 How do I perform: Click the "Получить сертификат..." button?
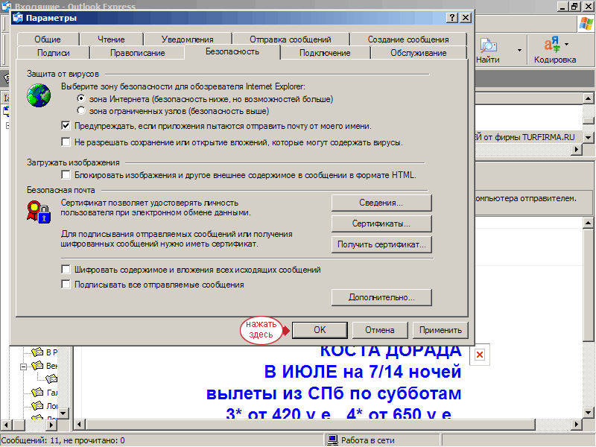pyautogui.click(x=381, y=244)
